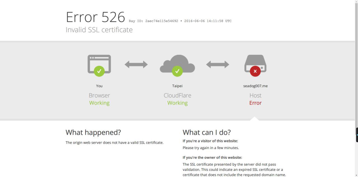Click the Taipei location label
Image resolution: width=358 pixels, height=177 pixels.
[x=177, y=86]
